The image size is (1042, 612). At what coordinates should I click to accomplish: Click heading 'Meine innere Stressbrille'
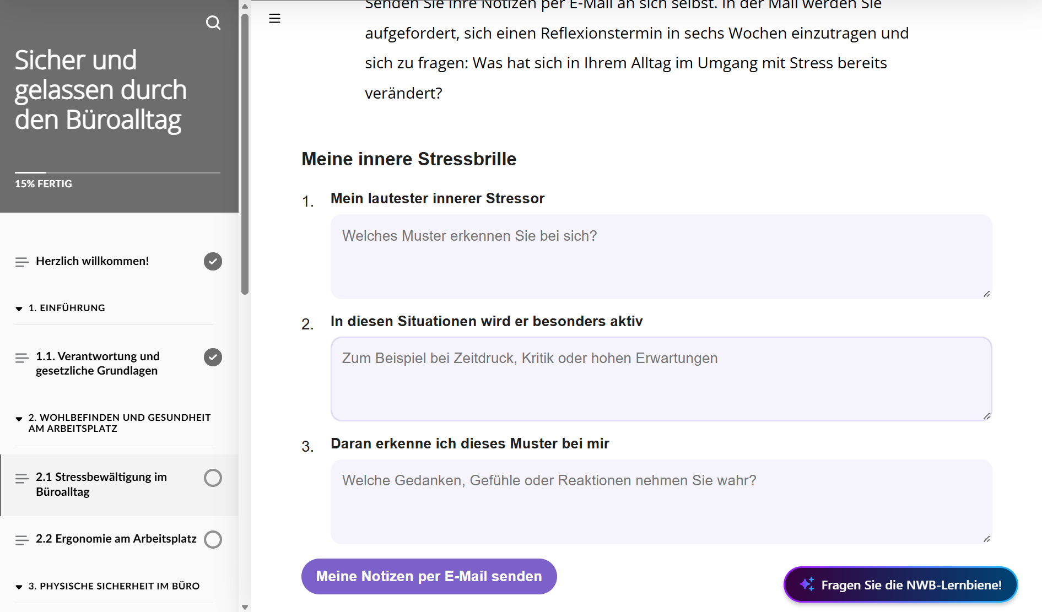(x=409, y=159)
